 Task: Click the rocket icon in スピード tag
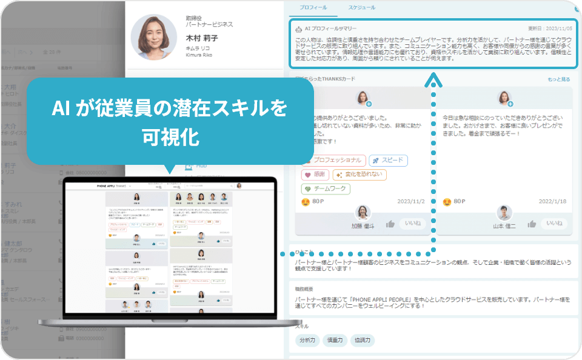point(375,161)
